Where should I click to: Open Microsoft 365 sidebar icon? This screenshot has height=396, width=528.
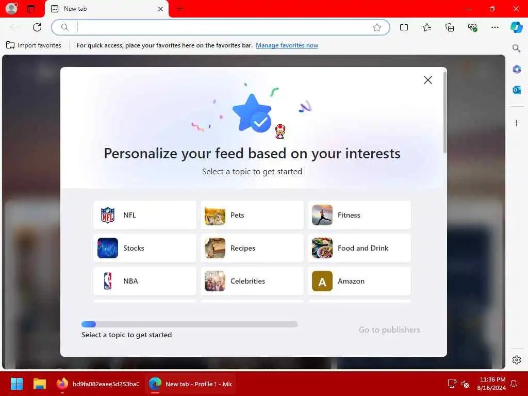[x=517, y=70]
